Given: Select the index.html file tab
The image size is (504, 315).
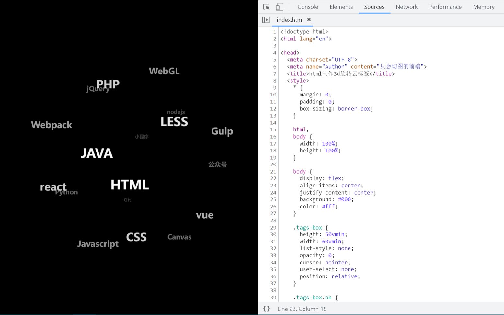Looking at the screenshot, I should click(x=290, y=20).
